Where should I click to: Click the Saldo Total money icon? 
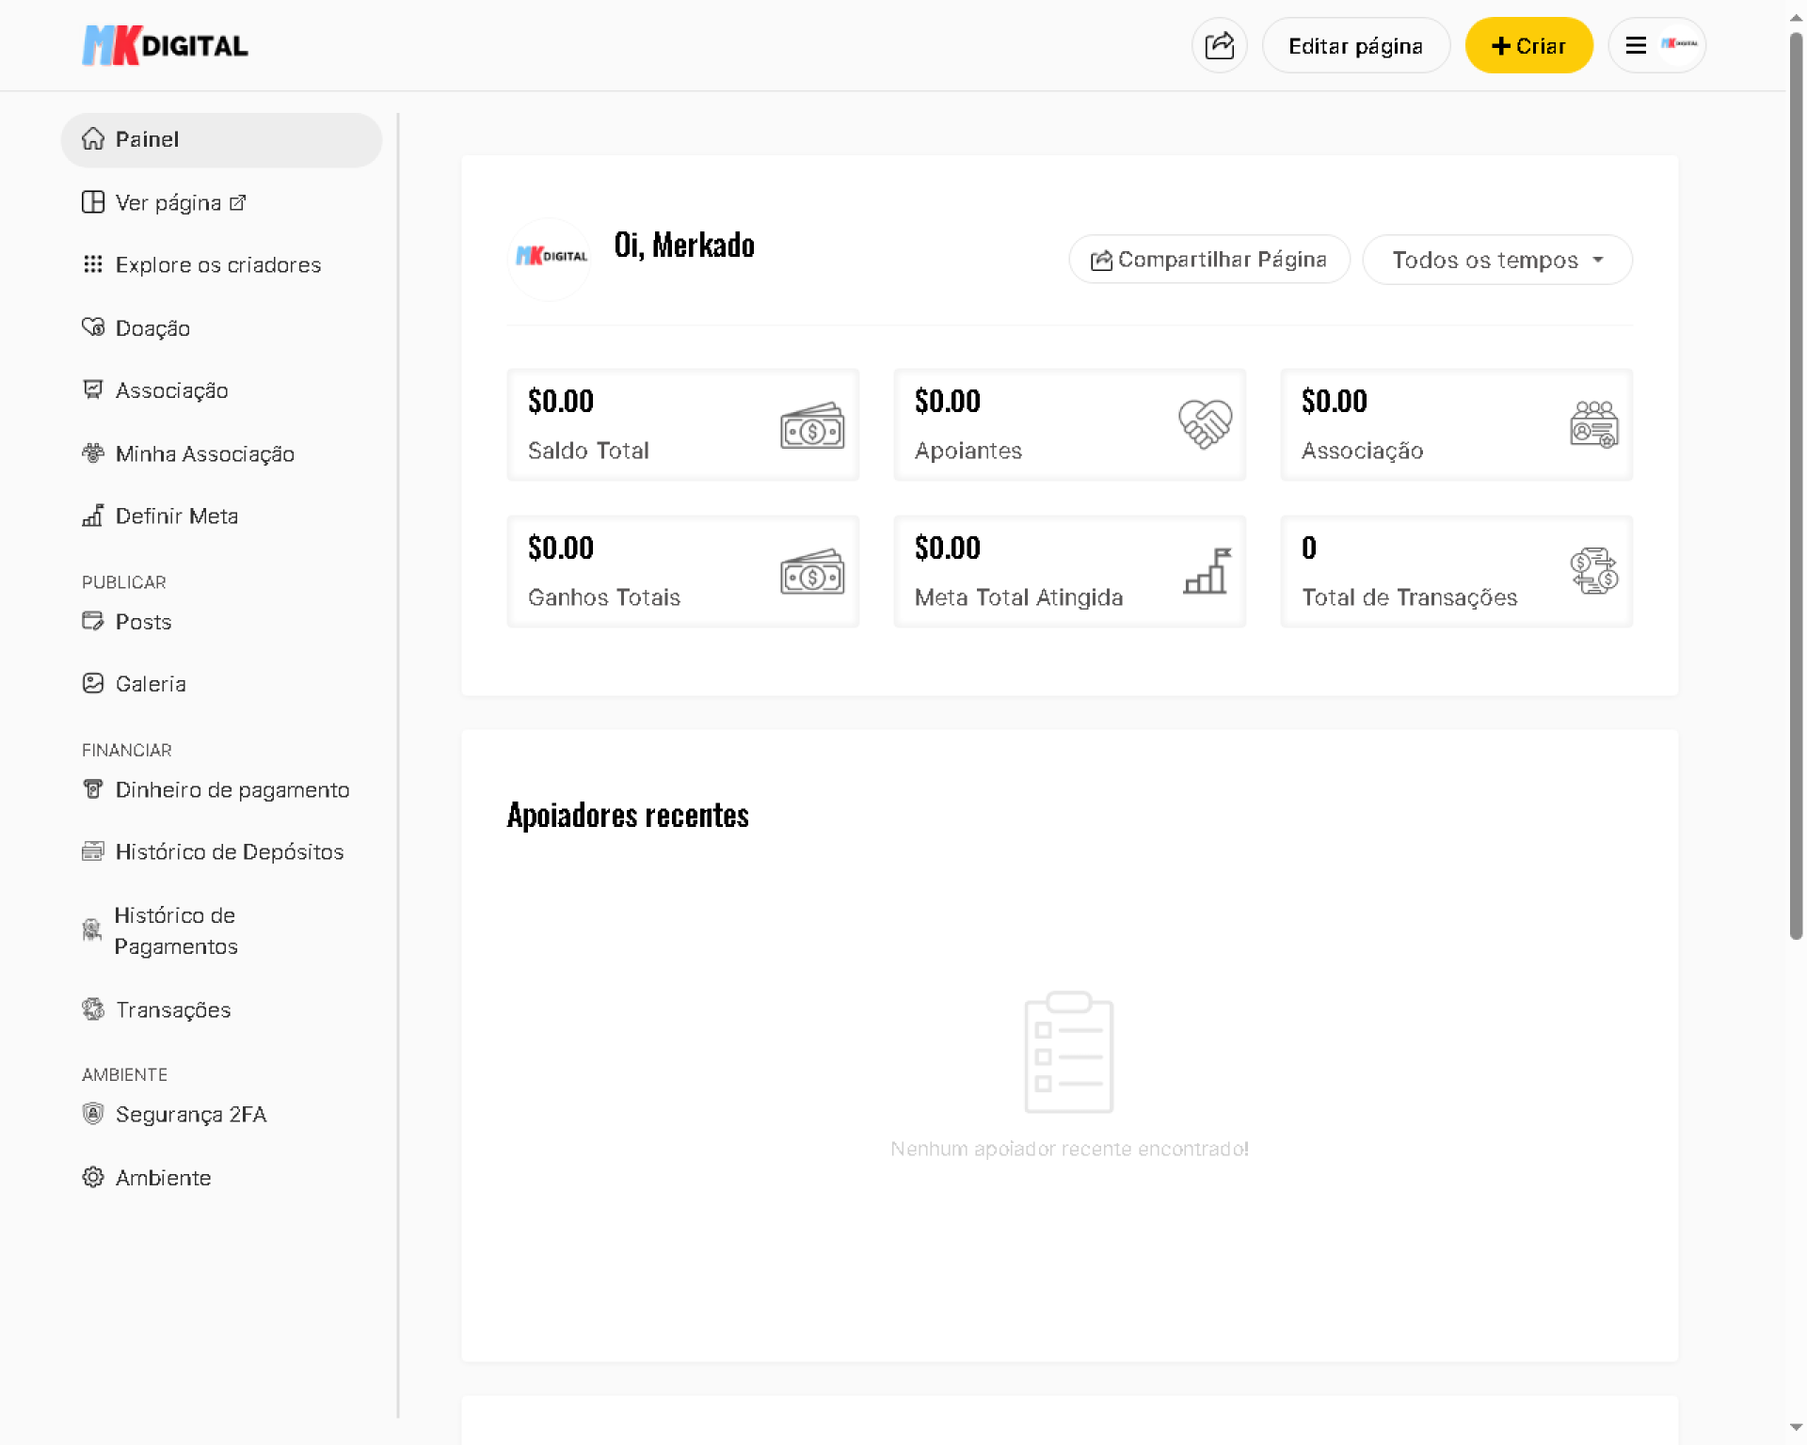click(811, 426)
